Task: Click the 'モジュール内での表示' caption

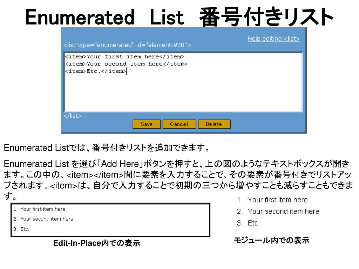Action: coord(272,240)
